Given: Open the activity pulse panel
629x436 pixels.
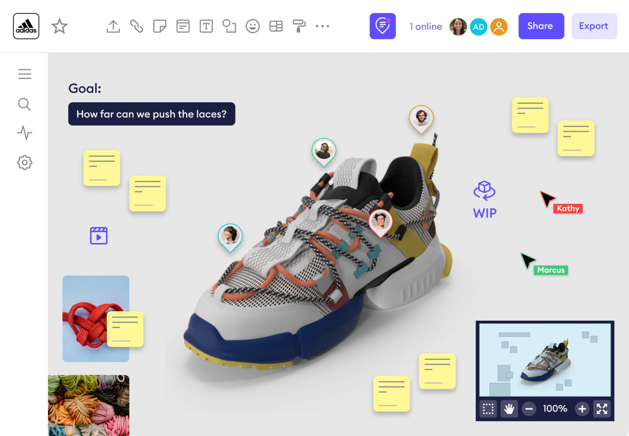Looking at the screenshot, I should [24, 133].
